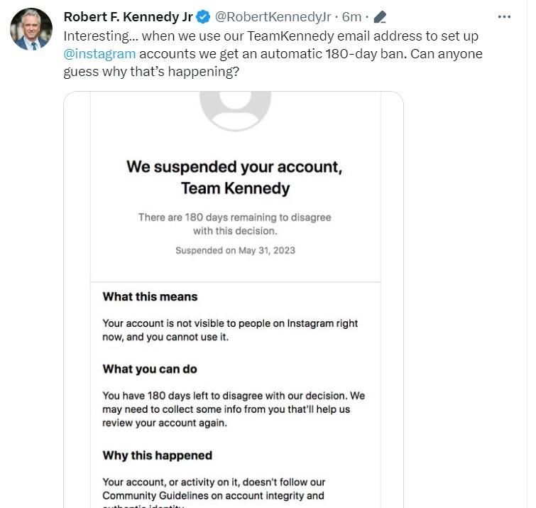Click the "Suspended on May 31, 2023" text
536x508 pixels.
pos(235,250)
